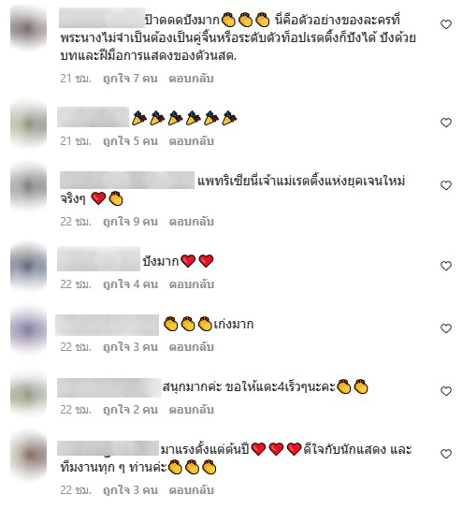
Task: Click the heart icon beside the ปังมาก comment
Action: click(x=446, y=266)
